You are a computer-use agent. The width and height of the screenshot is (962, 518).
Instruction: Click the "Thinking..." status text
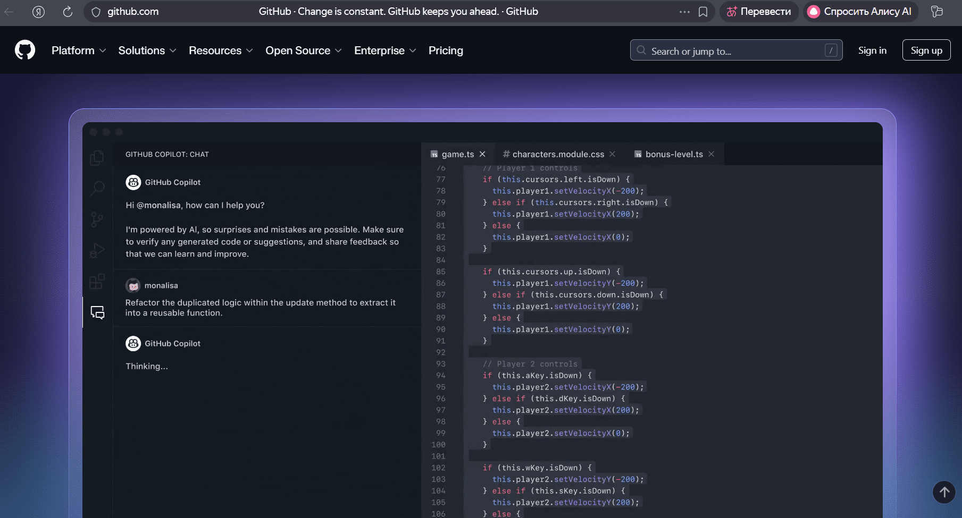147,367
